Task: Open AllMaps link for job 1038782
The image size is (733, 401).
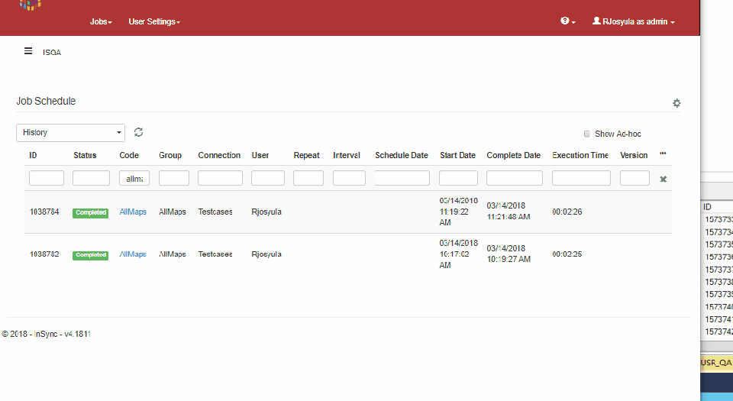Action: click(x=133, y=254)
